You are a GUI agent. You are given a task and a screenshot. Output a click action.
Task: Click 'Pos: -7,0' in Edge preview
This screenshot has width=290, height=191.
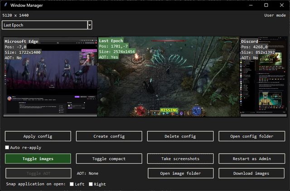point(15,47)
